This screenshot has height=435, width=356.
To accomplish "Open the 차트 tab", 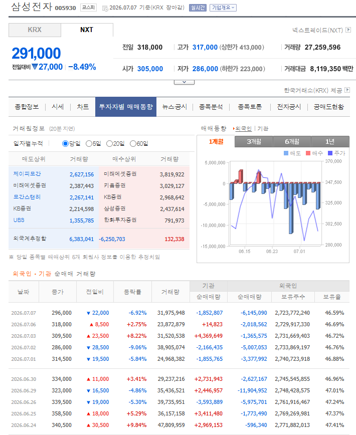I will [x=83, y=107].
